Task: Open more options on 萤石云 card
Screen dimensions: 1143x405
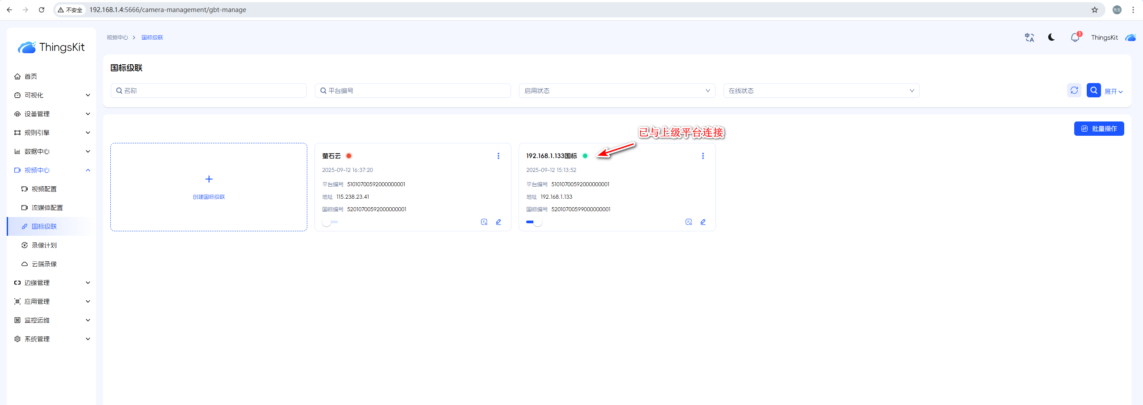Action: click(498, 156)
